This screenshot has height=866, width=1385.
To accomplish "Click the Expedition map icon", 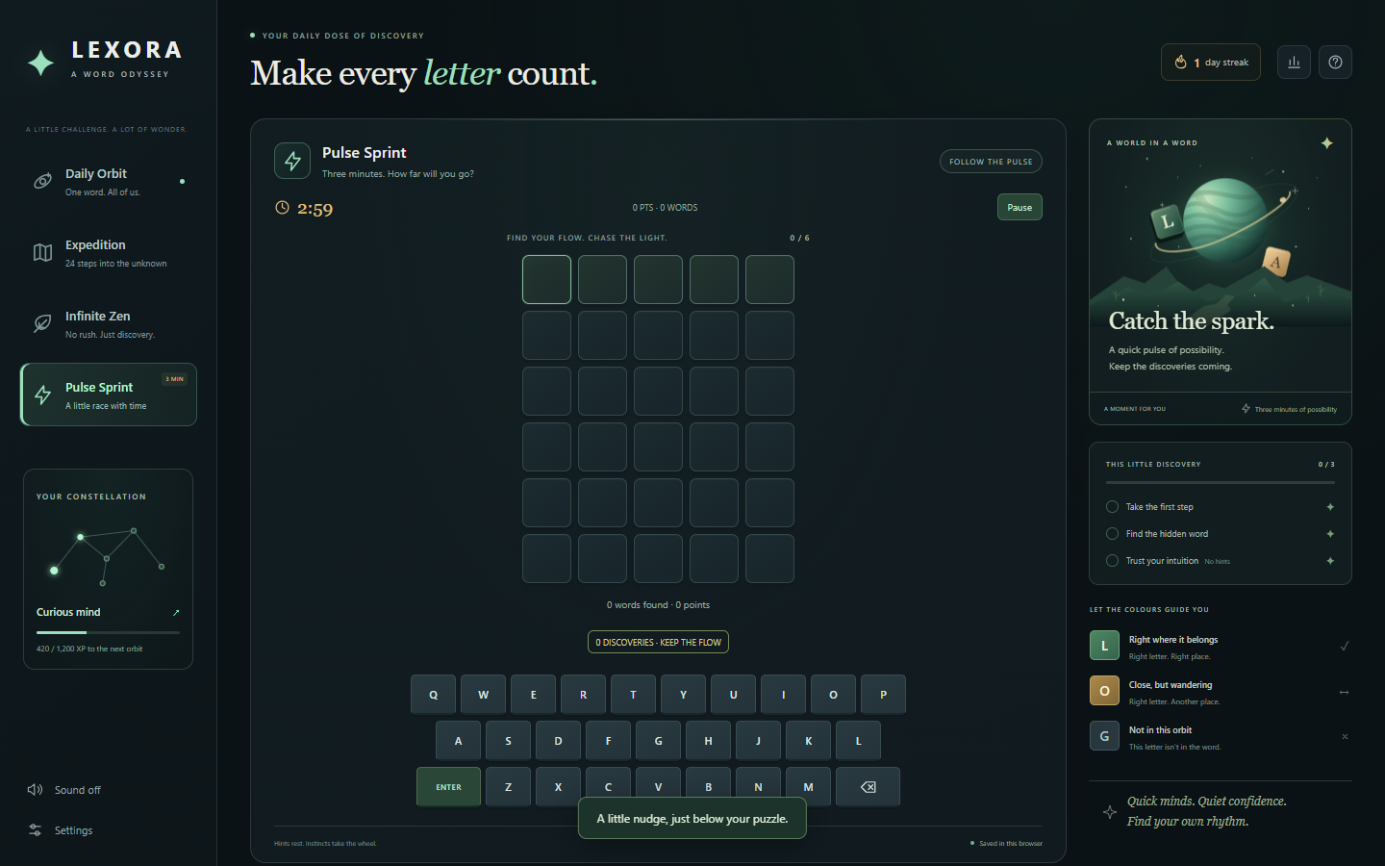I will pos(42,252).
